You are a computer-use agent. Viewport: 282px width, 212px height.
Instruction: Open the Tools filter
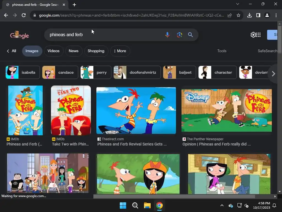(x=222, y=51)
